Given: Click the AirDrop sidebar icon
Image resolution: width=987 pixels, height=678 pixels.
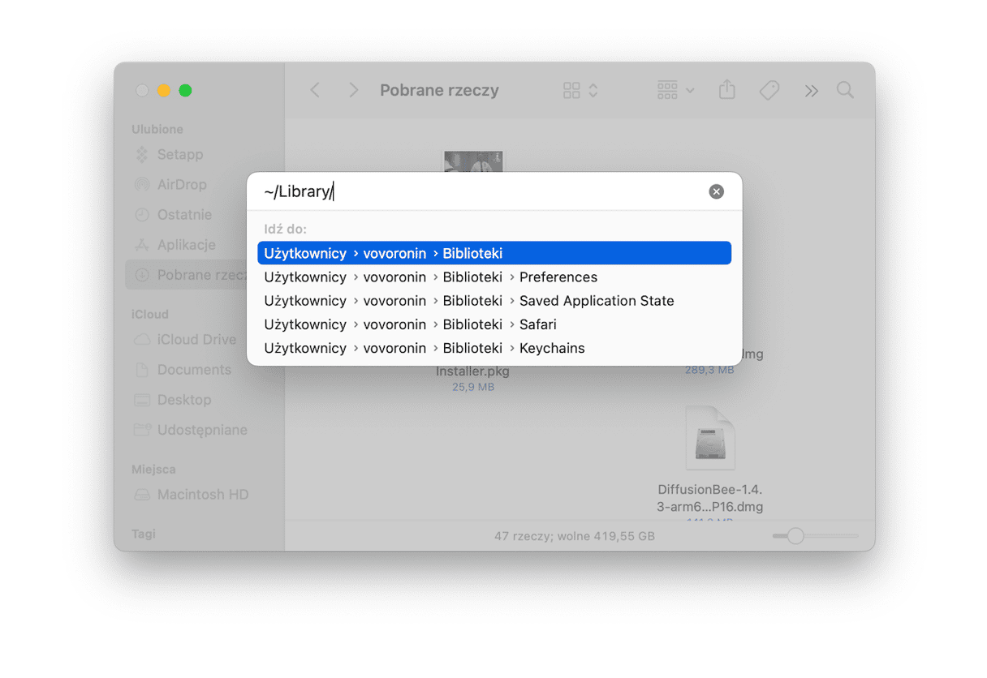Looking at the screenshot, I should 142,184.
